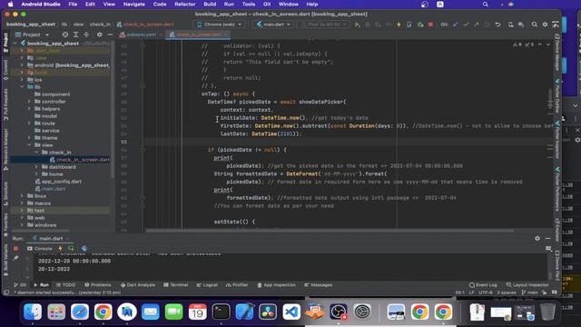Click the editor horizontal scrollbar
Screen dimensions: 581x327
[330, 231]
